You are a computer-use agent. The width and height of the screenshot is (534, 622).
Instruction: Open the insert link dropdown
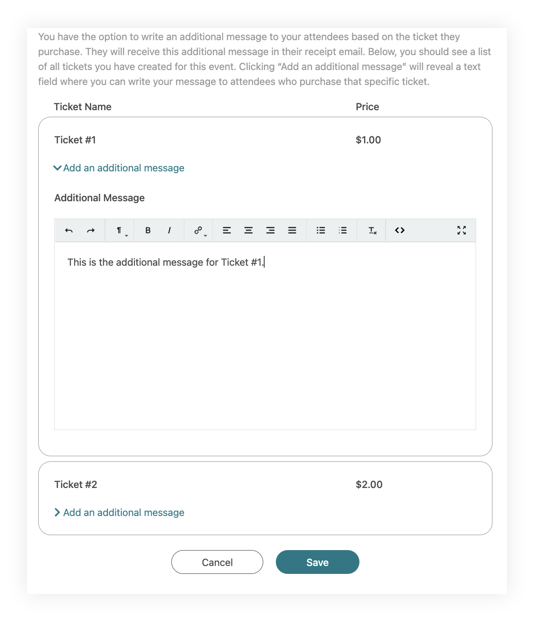coord(199,230)
